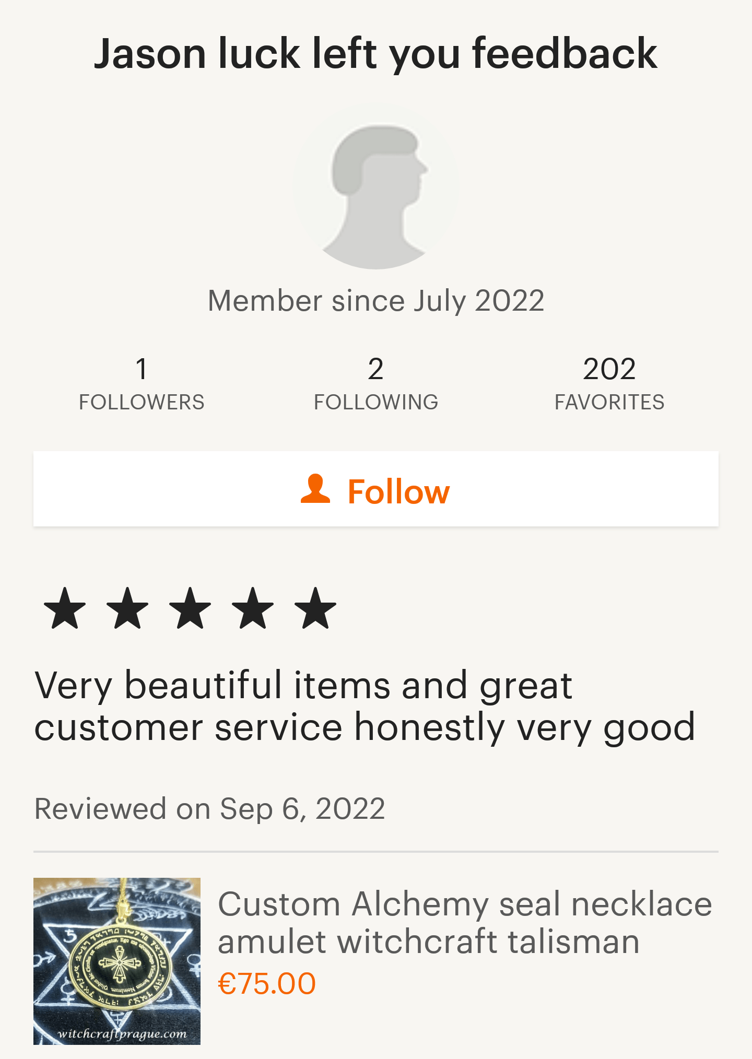This screenshot has width=752, height=1059.
Task: Click Jason luck's profile avatar
Action: tap(376, 189)
